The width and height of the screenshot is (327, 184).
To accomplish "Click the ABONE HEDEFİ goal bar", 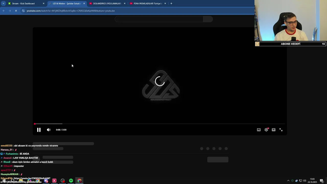I will click(291, 44).
